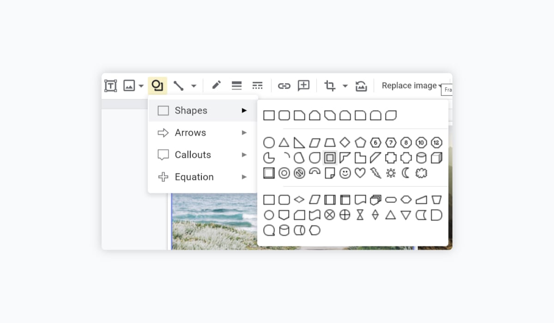Choose the heart shape
Screen dimensions: 554x323
(360, 173)
